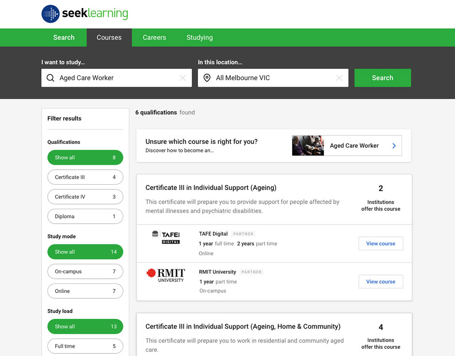Click TAFE Digital institution name
The width and height of the screenshot is (455, 356).
213,234
